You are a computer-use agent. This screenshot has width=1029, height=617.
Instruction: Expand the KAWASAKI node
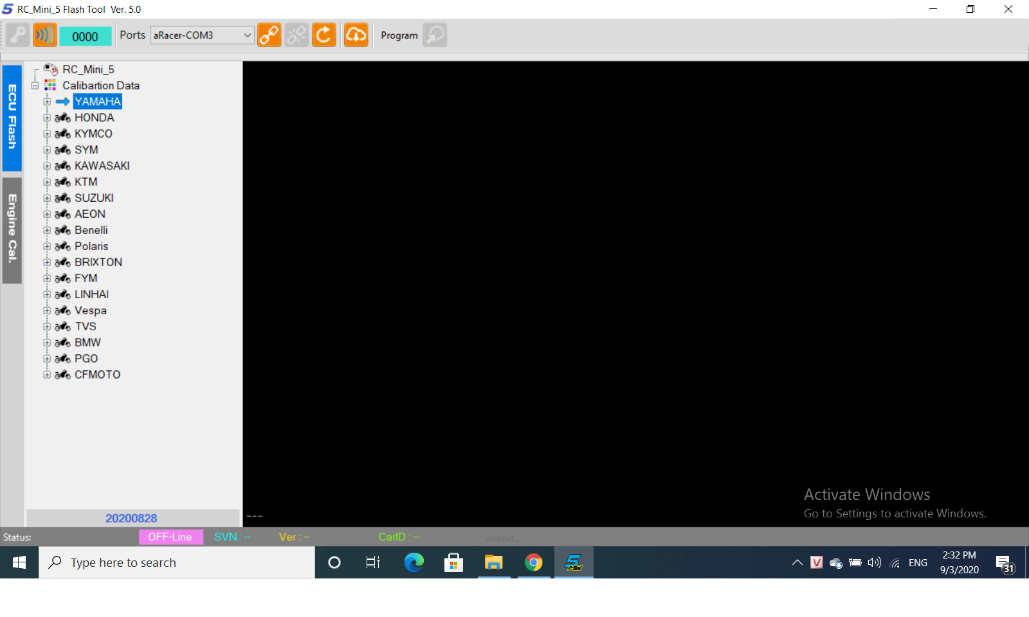[x=47, y=166]
